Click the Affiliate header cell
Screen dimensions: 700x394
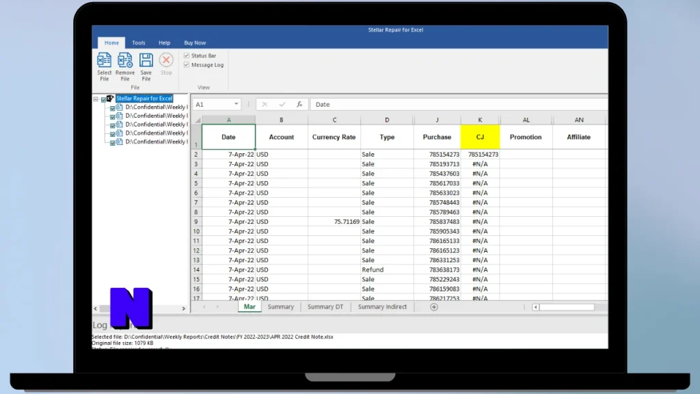pyautogui.click(x=579, y=137)
